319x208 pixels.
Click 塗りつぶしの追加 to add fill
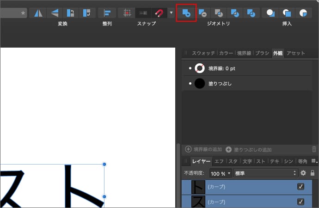248,149
